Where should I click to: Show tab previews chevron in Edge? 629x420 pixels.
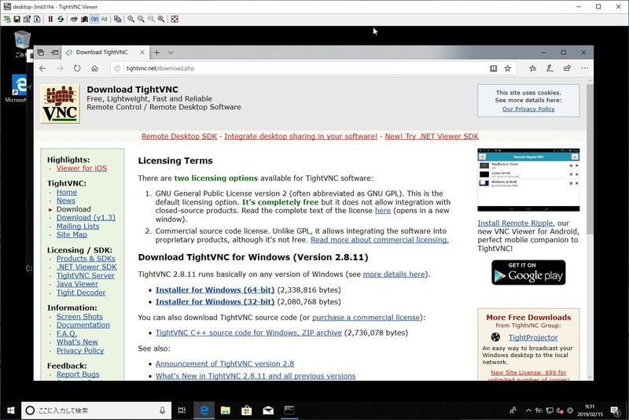(x=171, y=53)
